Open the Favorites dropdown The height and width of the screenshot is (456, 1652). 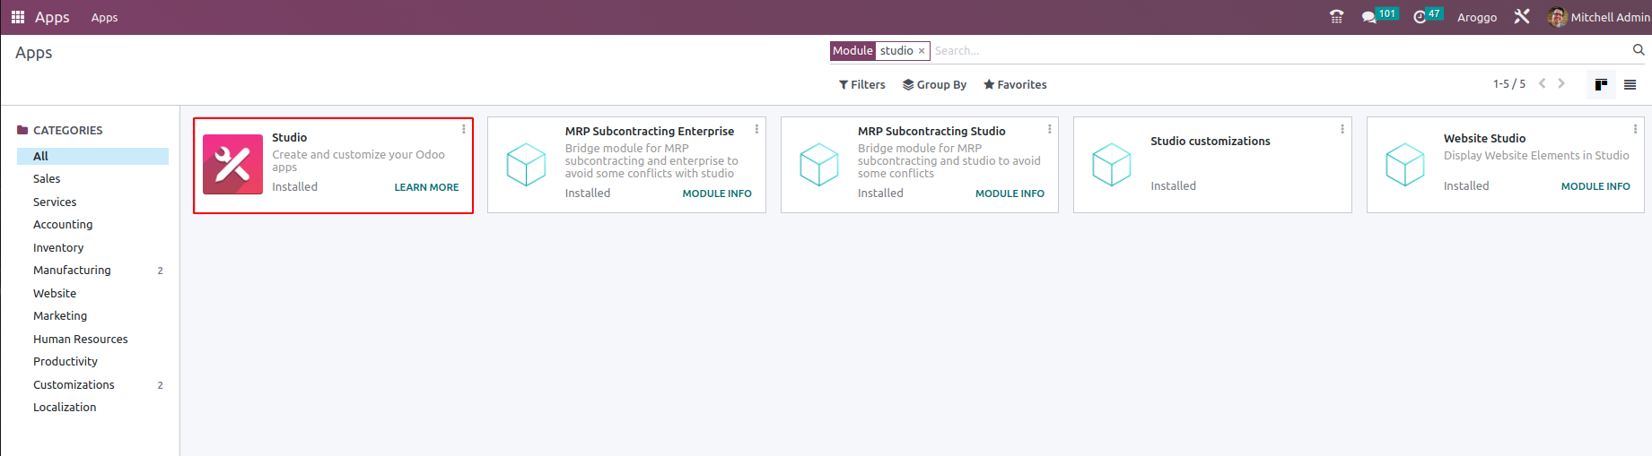tap(1015, 84)
